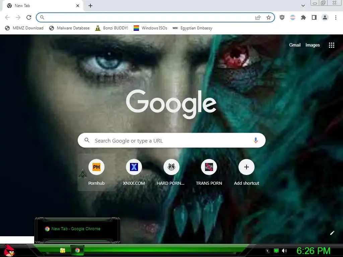
Task: Customize this page with pencil icon
Action: 332,233
